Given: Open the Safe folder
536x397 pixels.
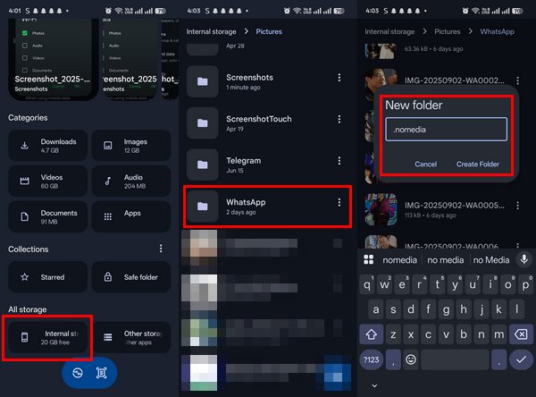Looking at the screenshot, I should pos(130,277).
